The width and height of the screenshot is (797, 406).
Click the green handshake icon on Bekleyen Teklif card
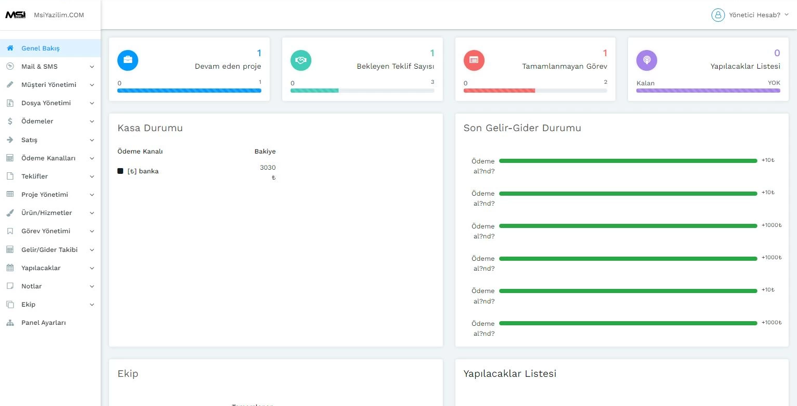tap(301, 60)
